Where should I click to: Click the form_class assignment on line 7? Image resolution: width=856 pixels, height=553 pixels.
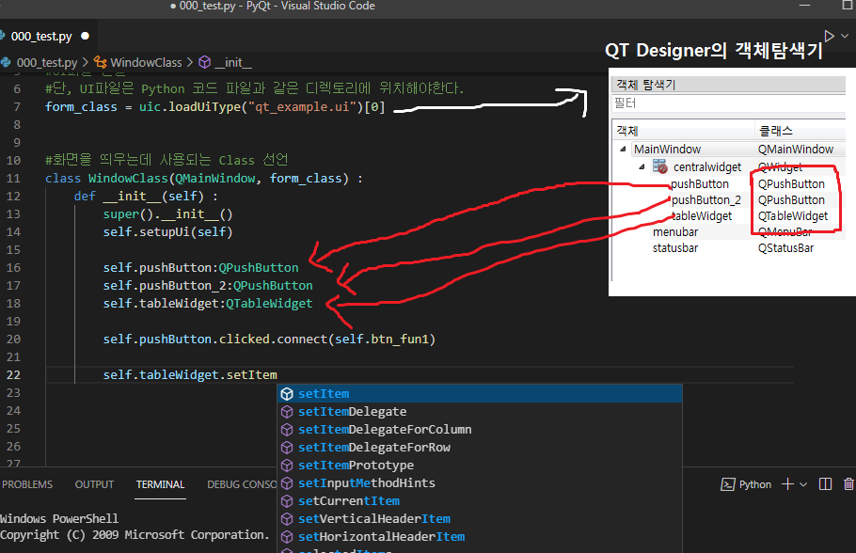click(x=215, y=106)
